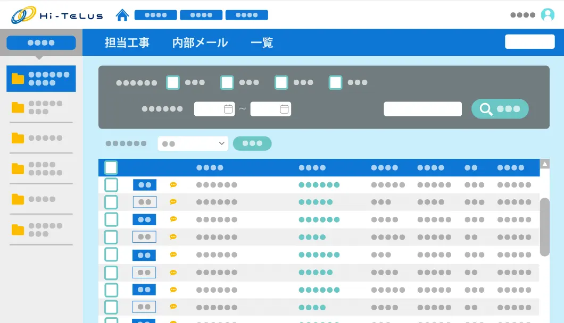
Task: Click the magnifier search button
Action: 500,108
